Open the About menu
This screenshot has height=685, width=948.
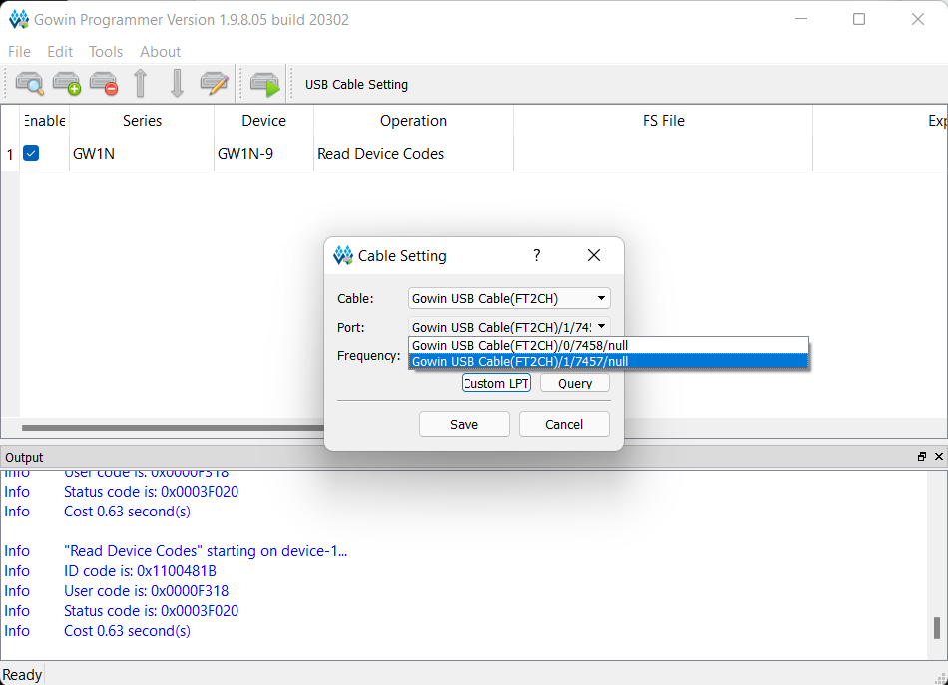coord(161,51)
